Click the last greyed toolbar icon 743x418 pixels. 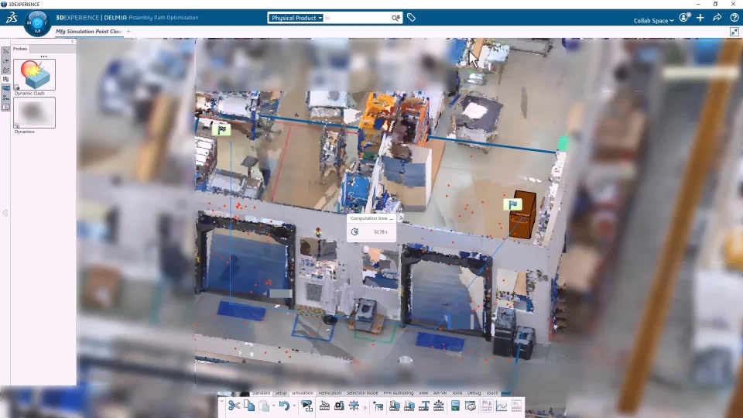(516, 406)
